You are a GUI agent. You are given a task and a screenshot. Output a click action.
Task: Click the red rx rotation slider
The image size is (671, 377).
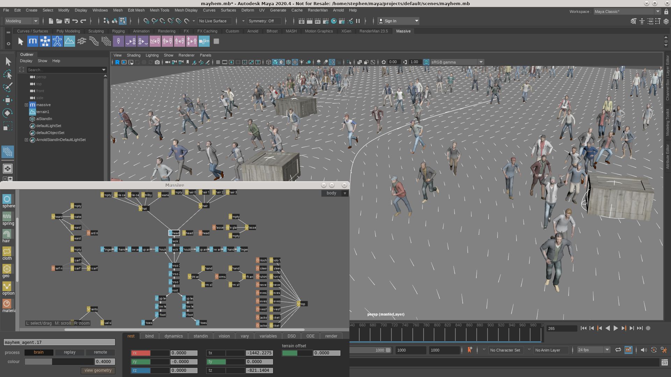point(150,353)
